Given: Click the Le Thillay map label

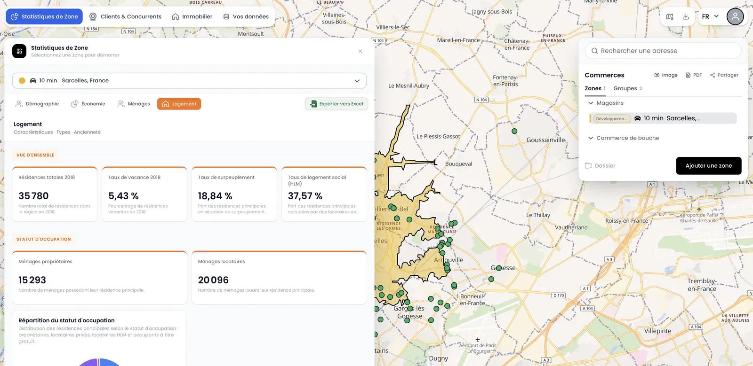Looking at the screenshot, I should [x=538, y=215].
